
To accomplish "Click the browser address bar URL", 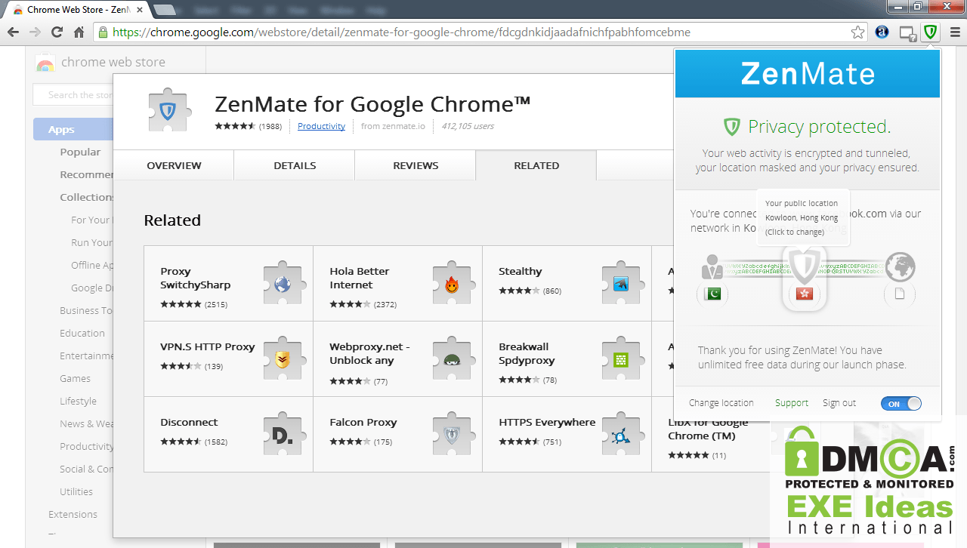I will coord(401,32).
